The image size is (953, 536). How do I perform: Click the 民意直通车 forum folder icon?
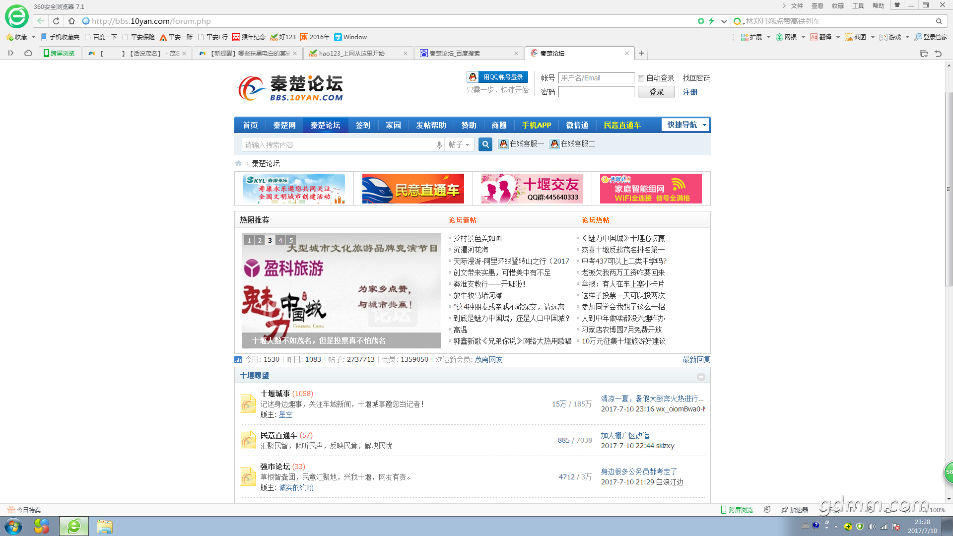coord(248,440)
